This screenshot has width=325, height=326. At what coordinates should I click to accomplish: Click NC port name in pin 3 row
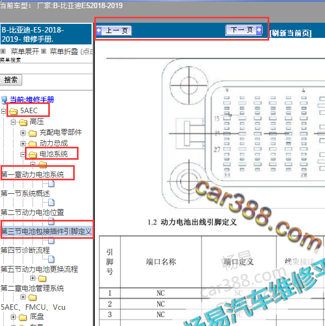point(161,315)
